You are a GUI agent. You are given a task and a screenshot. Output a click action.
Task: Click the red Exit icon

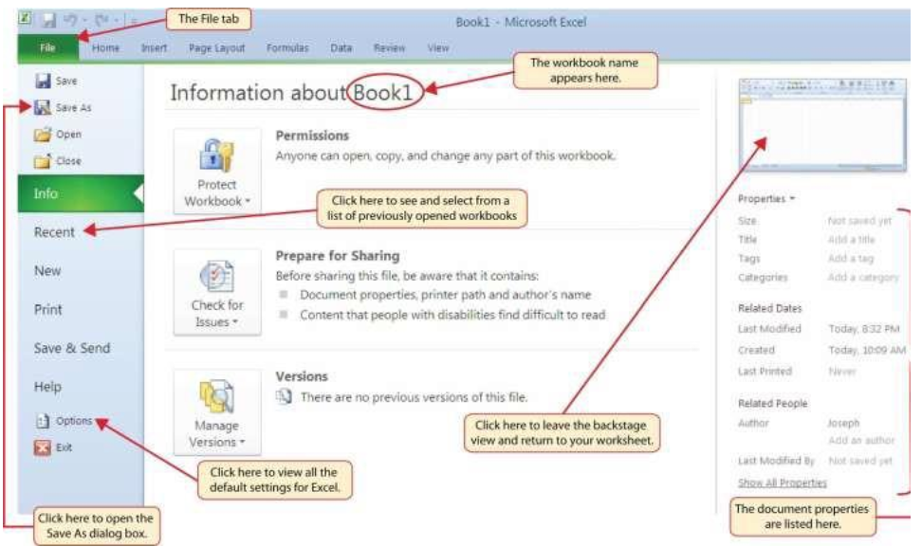(43, 447)
